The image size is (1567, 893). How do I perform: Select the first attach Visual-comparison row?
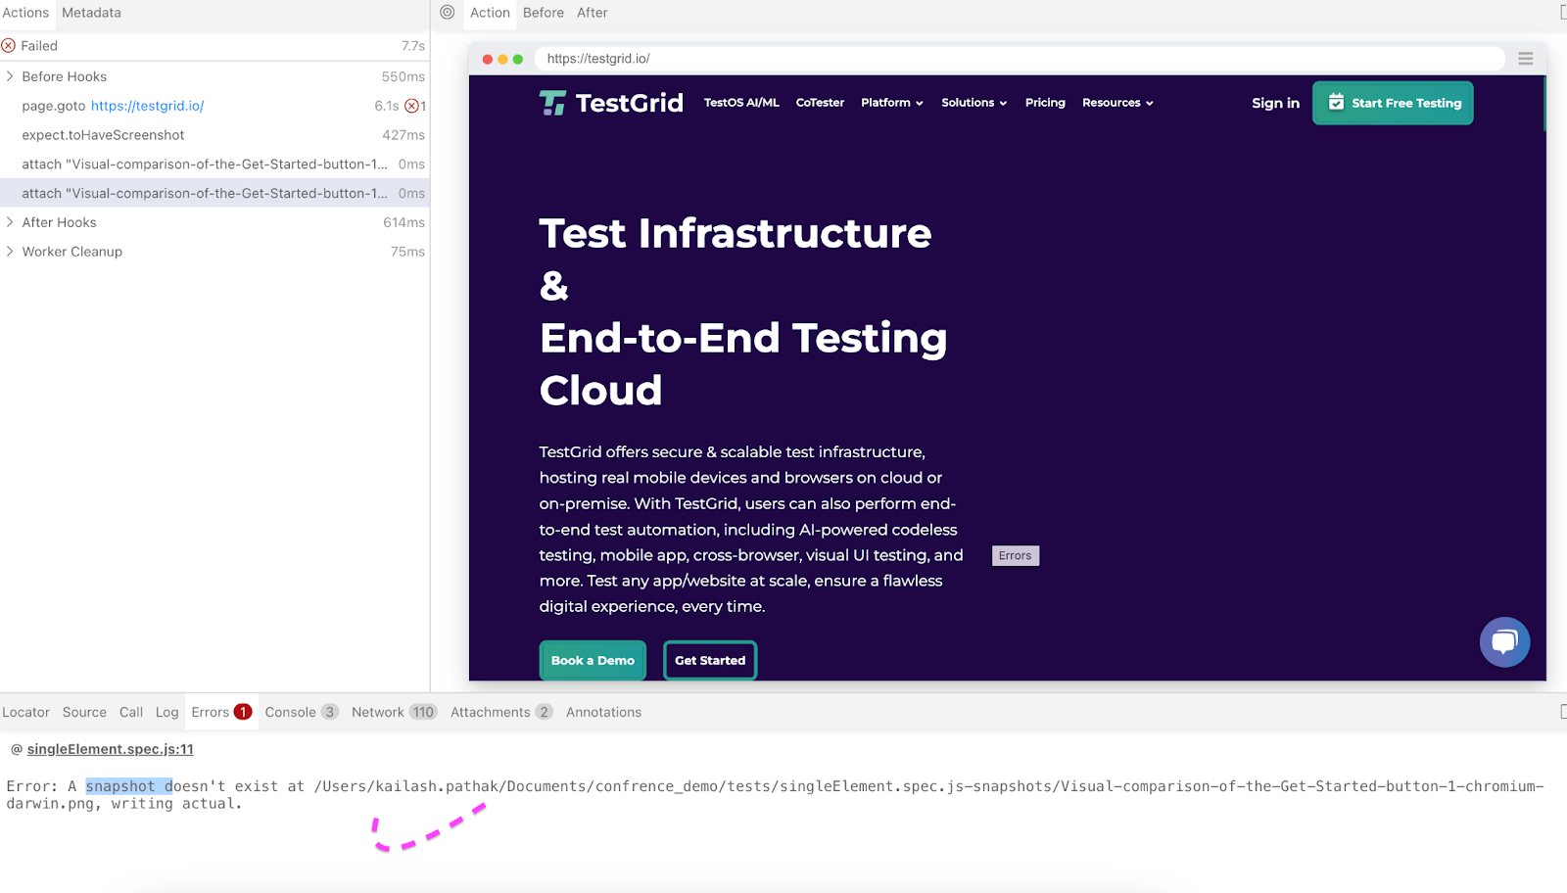pyautogui.click(x=214, y=164)
